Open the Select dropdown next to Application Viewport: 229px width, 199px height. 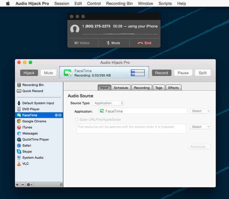pyautogui.click(x=200, y=111)
